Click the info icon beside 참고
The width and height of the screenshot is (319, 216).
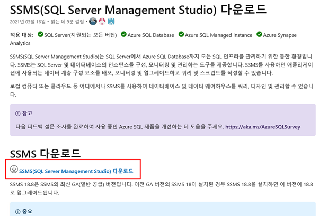coord(18,114)
